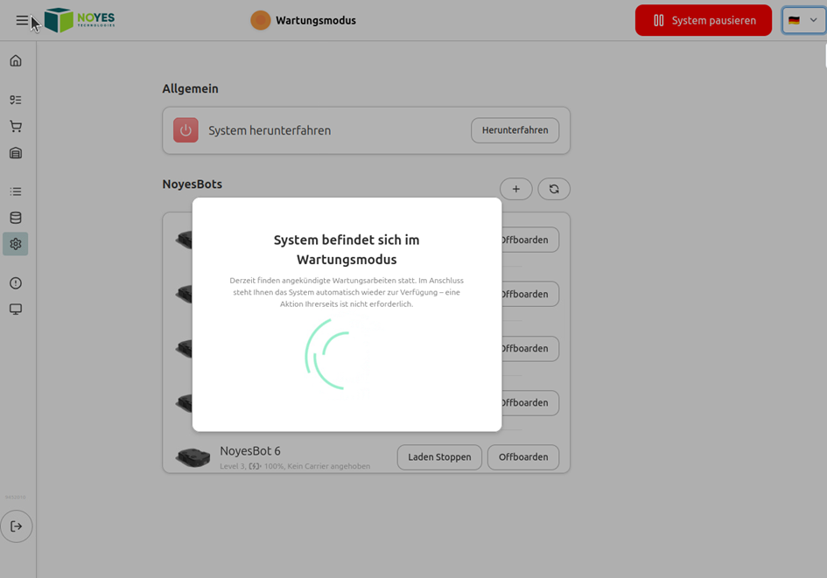Click the System herunterfahren label
Viewport: 827px width, 578px height.
[270, 130]
